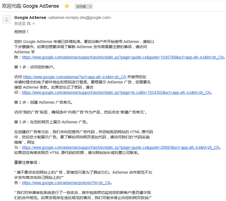Click the heading 第 3 步：在您的网页上展示 AdSense 广告。
This screenshot has height=201, width=226.
pos(51,122)
